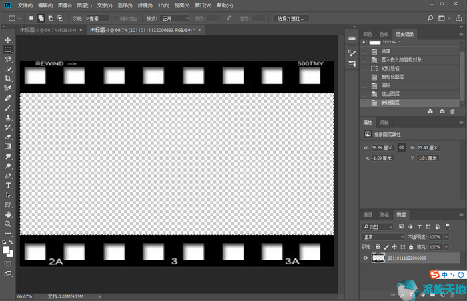The width and height of the screenshot is (467, 301).
Task: Open layer blend mode dropdown 正常
Action: [x=383, y=237]
